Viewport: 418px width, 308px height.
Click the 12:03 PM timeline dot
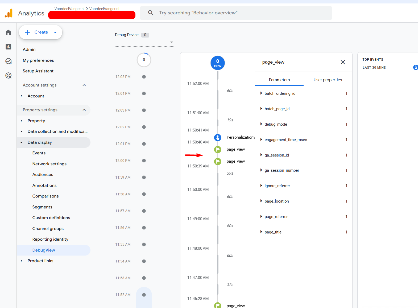pos(144,110)
